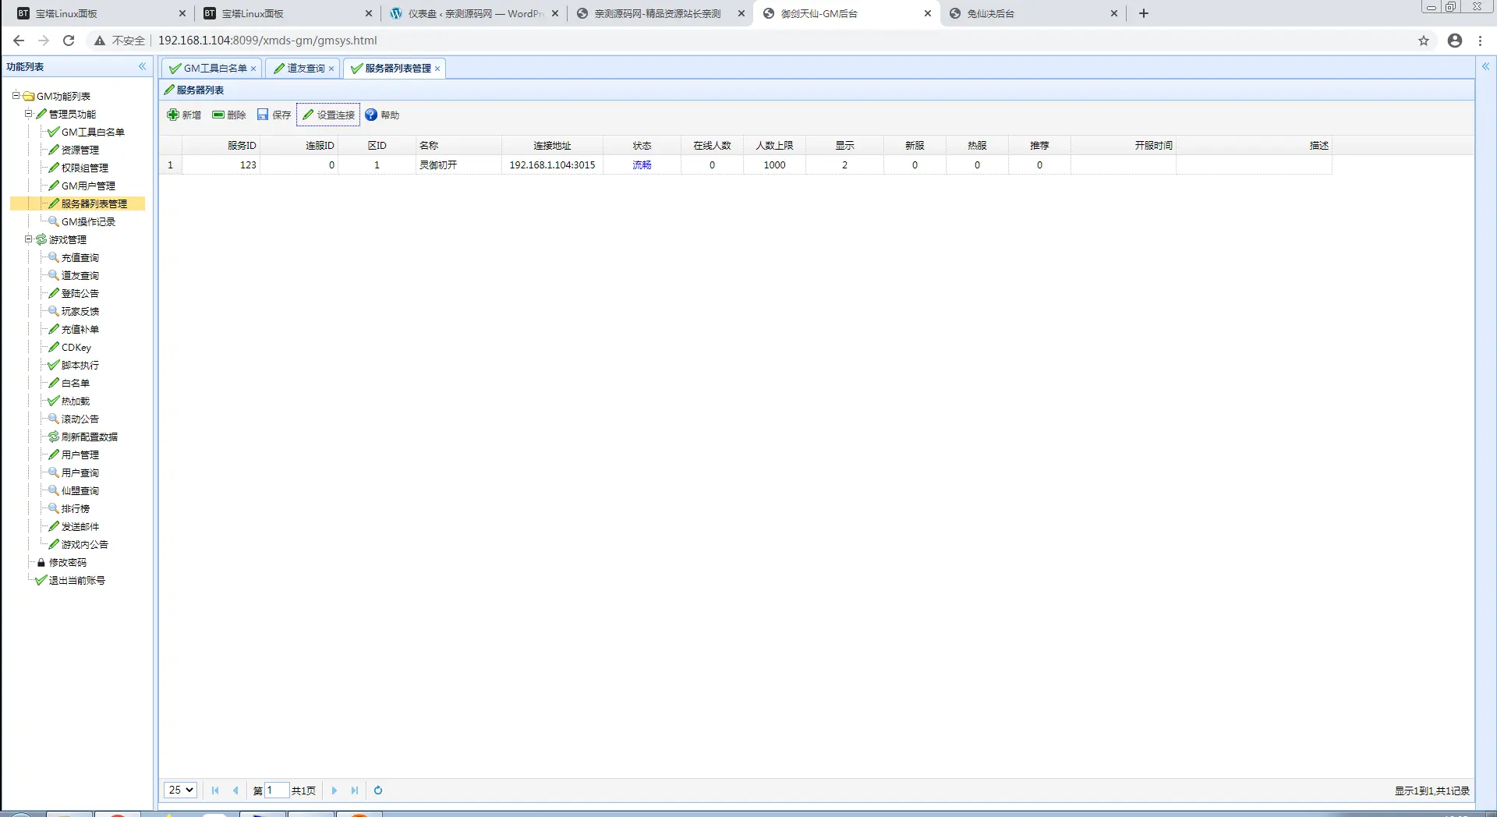Click the page number input field
This screenshot has width=1497, height=817.
pyautogui.click(x=277, y=790)
